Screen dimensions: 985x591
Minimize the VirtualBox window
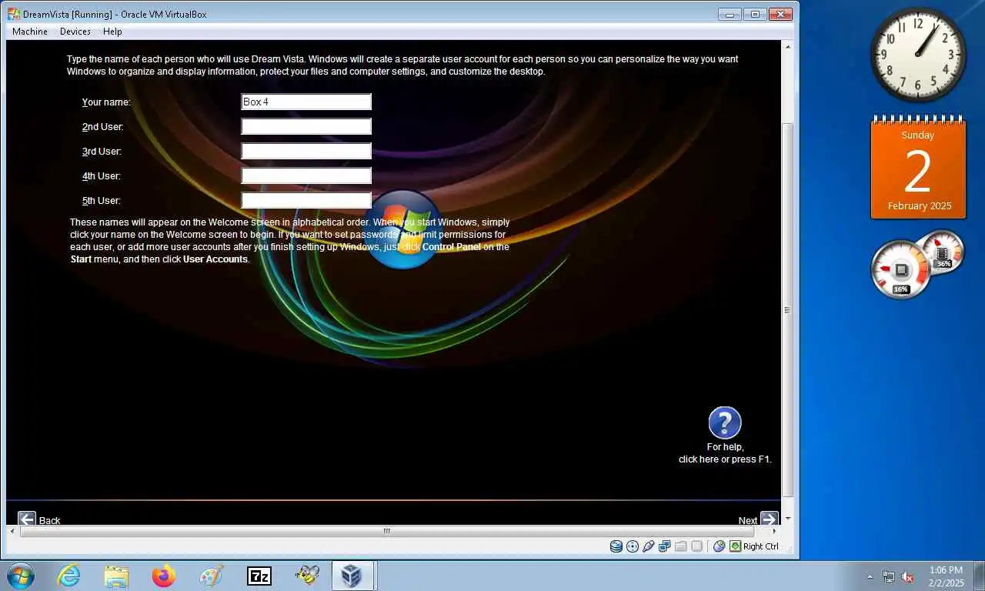click(x=730, y=14)
